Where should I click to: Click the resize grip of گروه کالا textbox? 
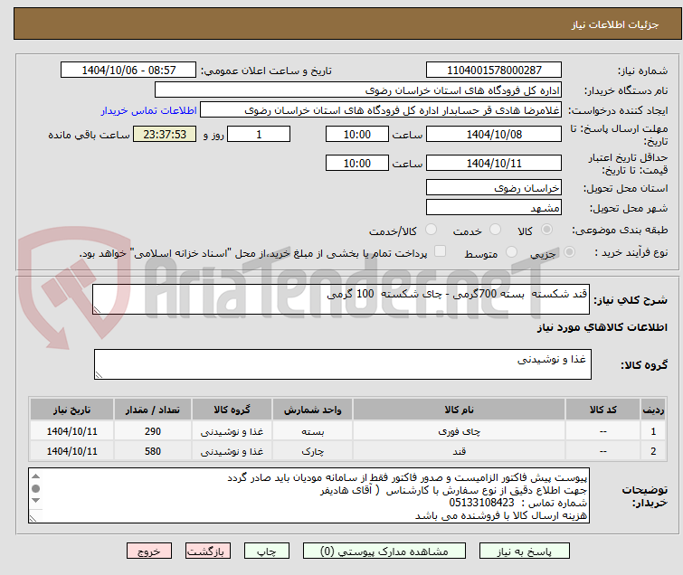point(99,375)
